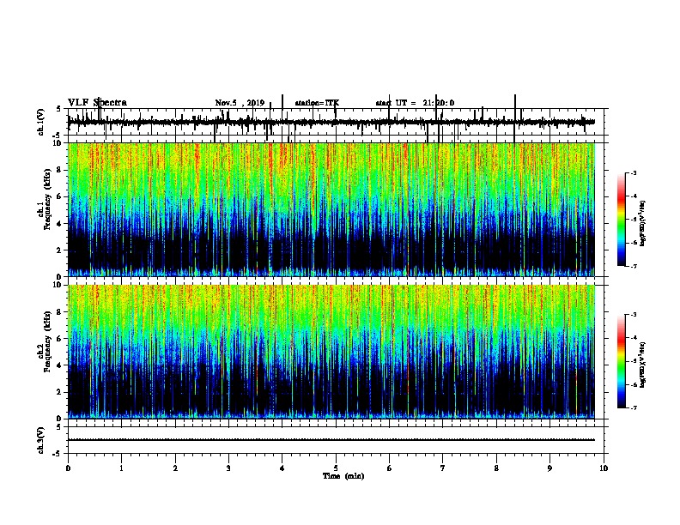Click the ch.1 frequency axis "6" tick label

pyautogui.click(x=59, y=196)
